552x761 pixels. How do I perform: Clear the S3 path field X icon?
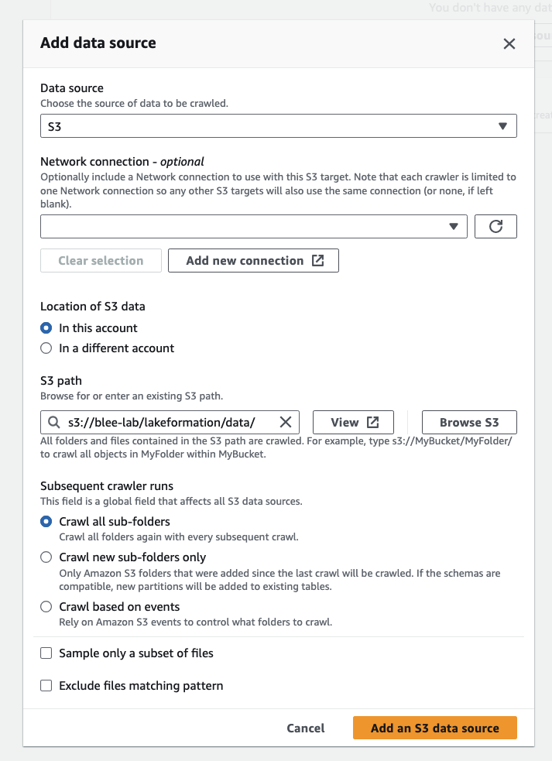(286, 422)
